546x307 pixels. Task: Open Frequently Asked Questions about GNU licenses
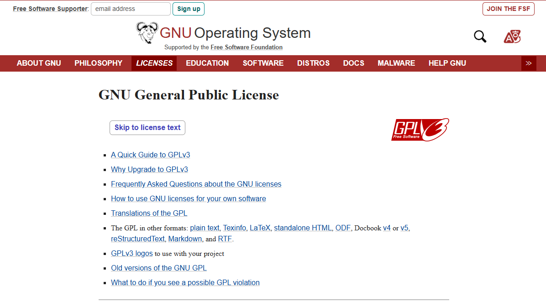(x=196, y=184)
